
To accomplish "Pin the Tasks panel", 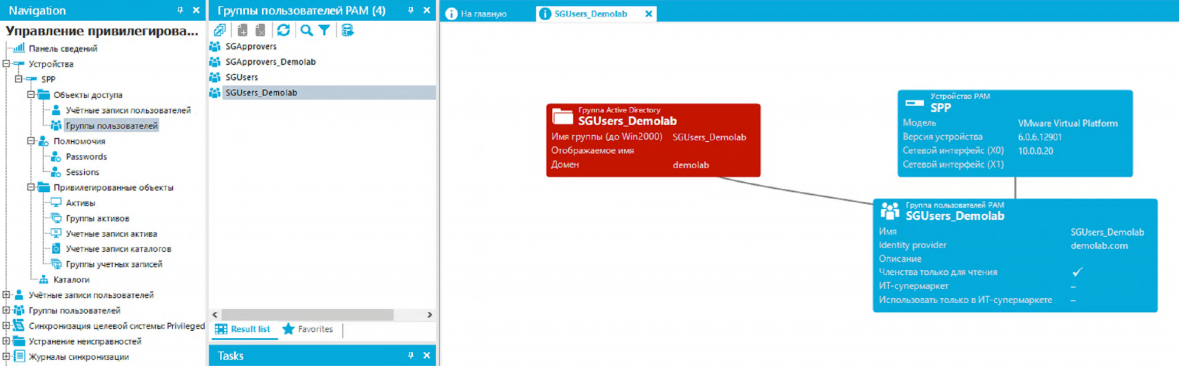I will click(410, 355).
